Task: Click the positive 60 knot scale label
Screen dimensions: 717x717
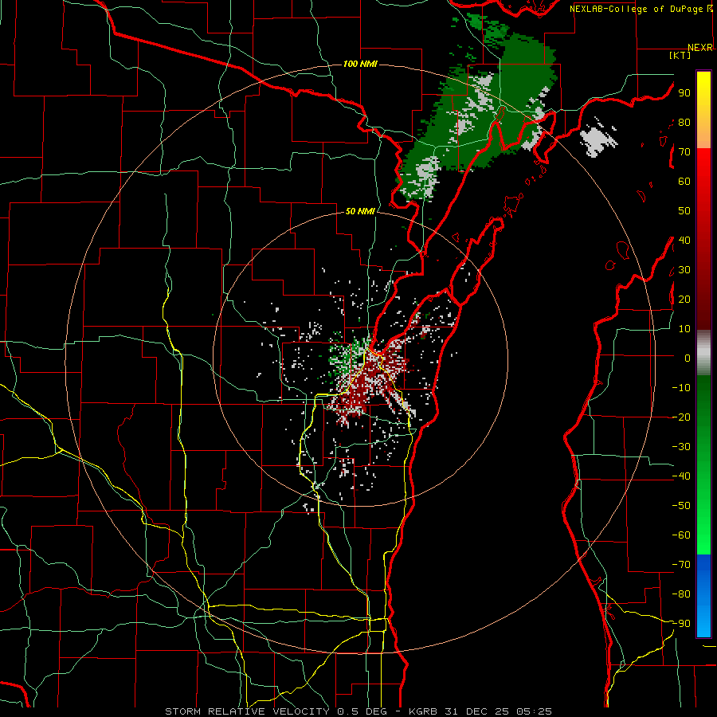Action: 684,182
